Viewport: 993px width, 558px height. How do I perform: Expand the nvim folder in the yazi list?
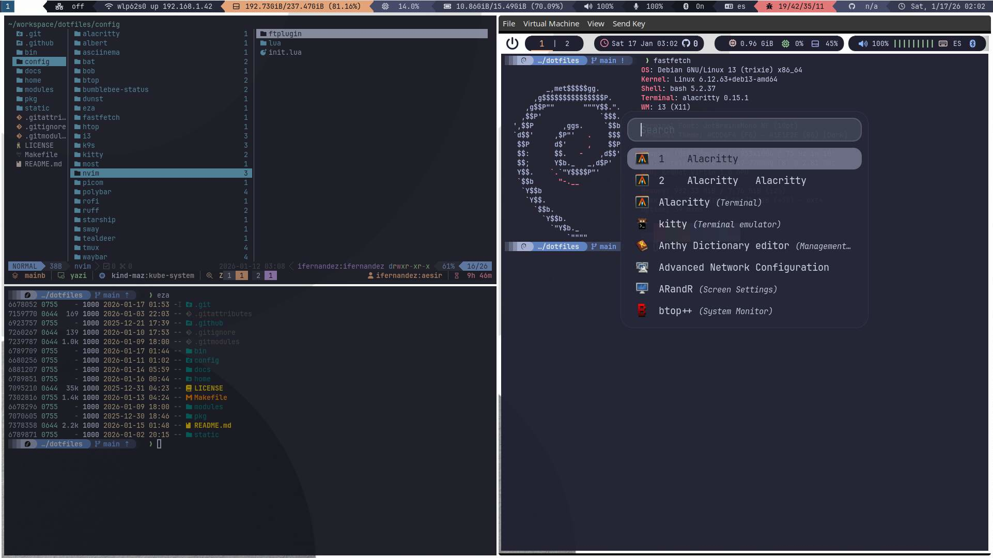point(91,173)
